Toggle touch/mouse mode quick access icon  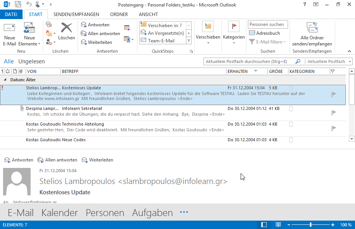coord(37,4)
